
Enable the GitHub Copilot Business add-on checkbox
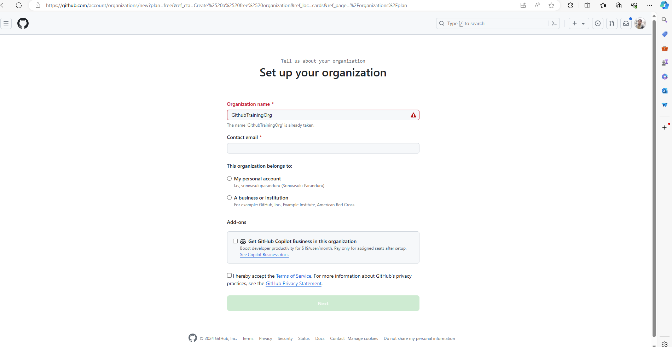pyautogui.click(x=235, y=241)
